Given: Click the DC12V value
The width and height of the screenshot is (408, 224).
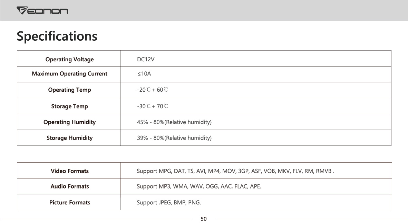Looking at the screenshot, I should point(146,59).
